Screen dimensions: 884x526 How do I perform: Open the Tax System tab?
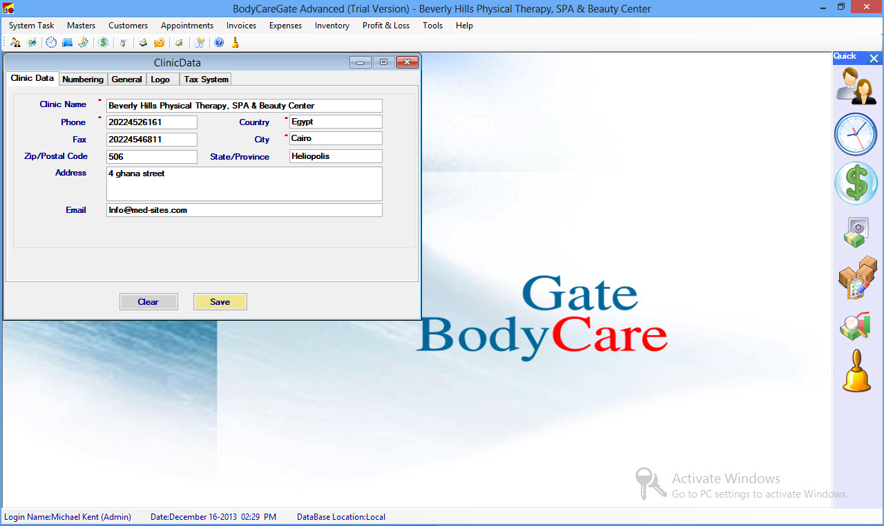point(206,79)
